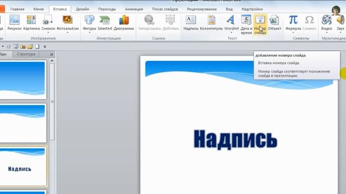
Task: Click the grey repeat arrow in quick access toolbar
Action: pos(9,47)
